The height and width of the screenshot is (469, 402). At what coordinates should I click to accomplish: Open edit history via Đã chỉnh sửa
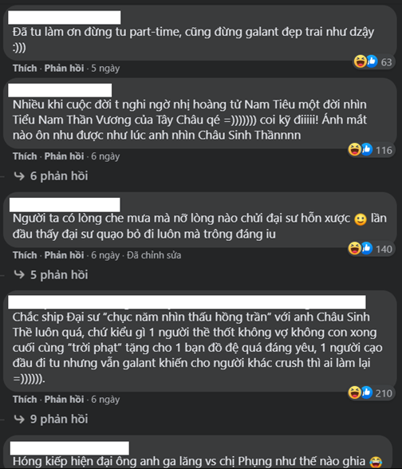pos(154,255)
